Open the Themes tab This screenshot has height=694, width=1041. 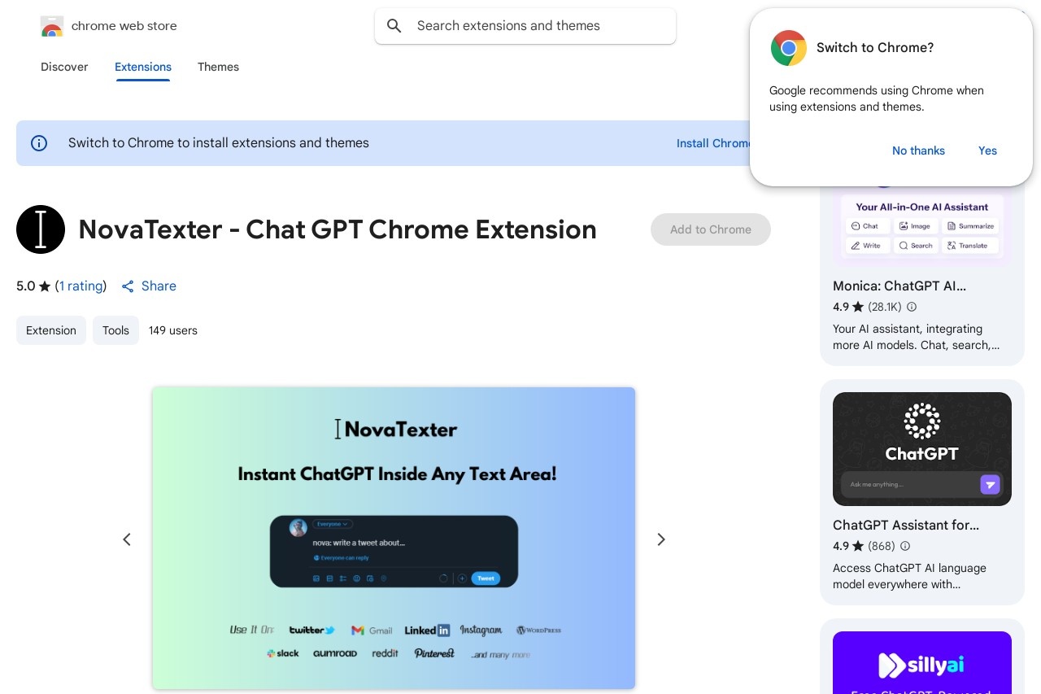pyautogui.click(x=218, y=67)
